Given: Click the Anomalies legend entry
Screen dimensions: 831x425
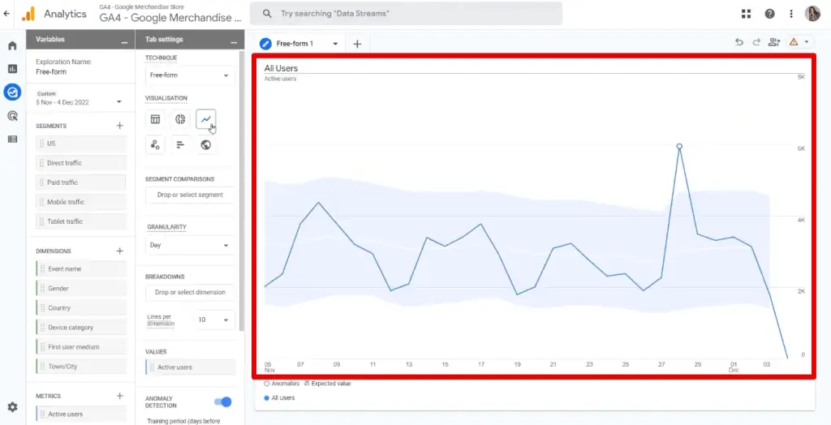Looking at the screenshot, I should [x=282, y=384].
